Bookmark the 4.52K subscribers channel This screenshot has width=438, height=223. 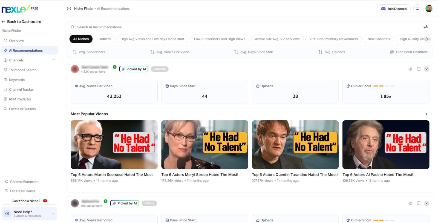419,69
